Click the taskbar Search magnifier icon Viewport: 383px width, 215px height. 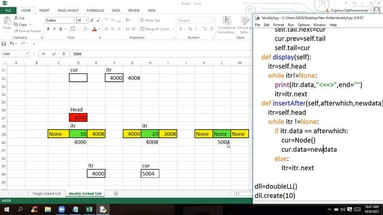(20, 210)
